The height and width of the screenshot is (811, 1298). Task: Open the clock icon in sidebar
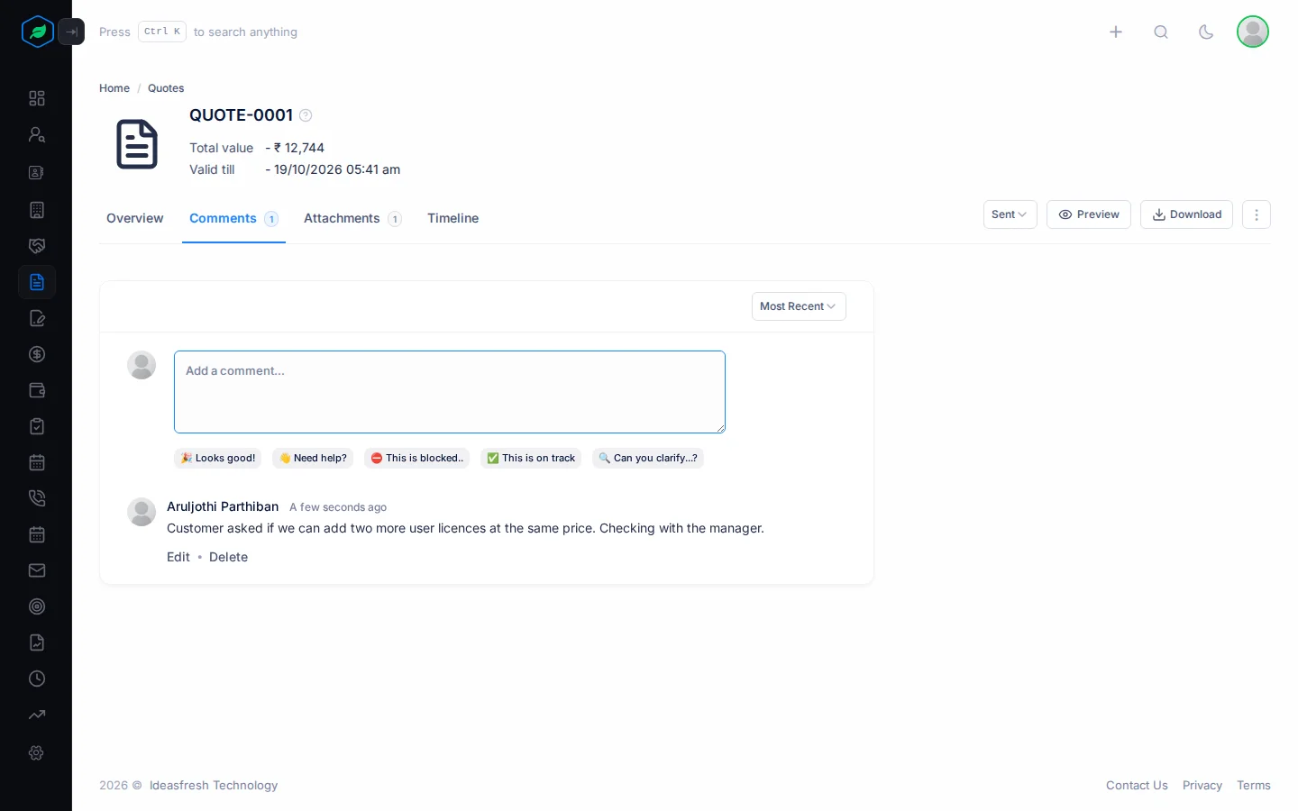pos(37,679)
